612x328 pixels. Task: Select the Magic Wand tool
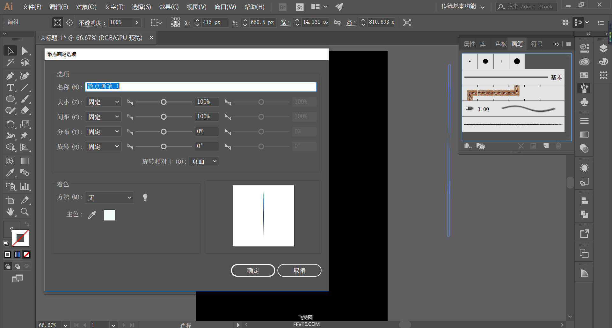click(10, 63)
